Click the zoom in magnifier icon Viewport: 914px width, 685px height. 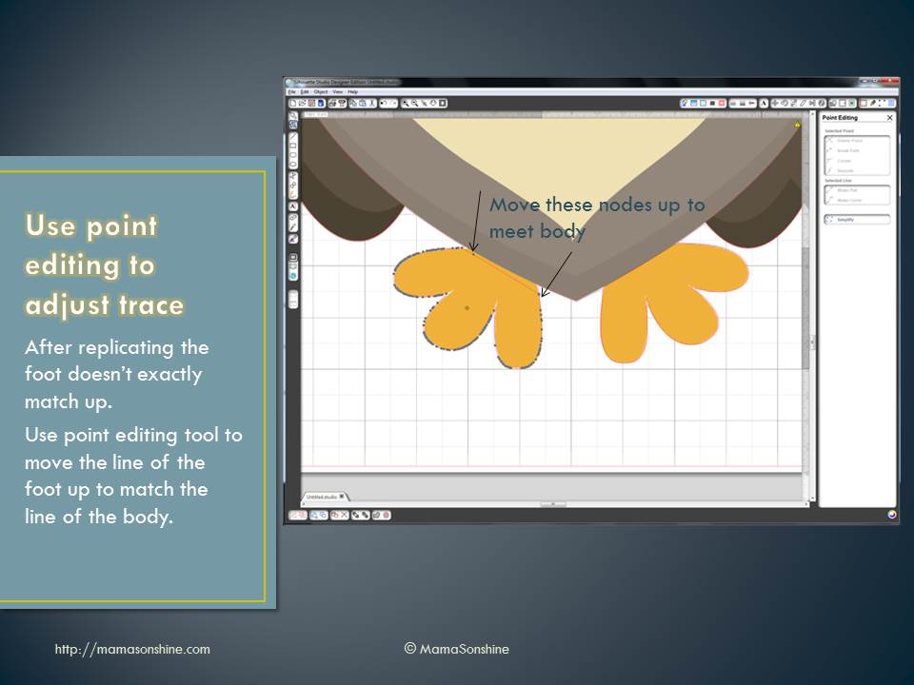(x=407, y=103)
